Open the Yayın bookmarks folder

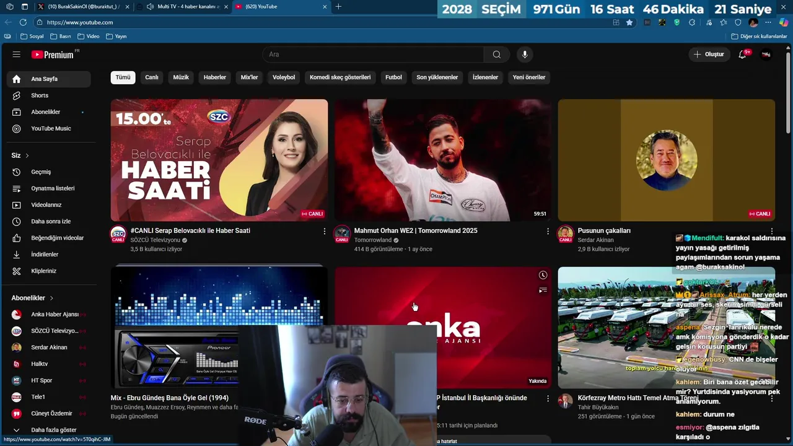[116, 37]
